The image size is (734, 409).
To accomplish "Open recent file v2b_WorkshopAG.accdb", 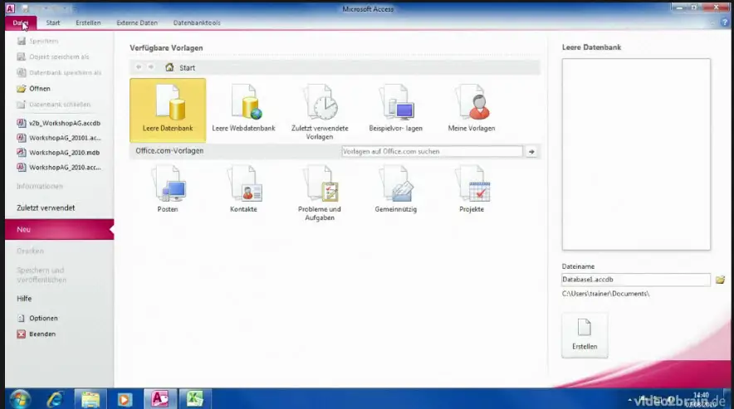I will pyautogui.click(x=58, y=123).
